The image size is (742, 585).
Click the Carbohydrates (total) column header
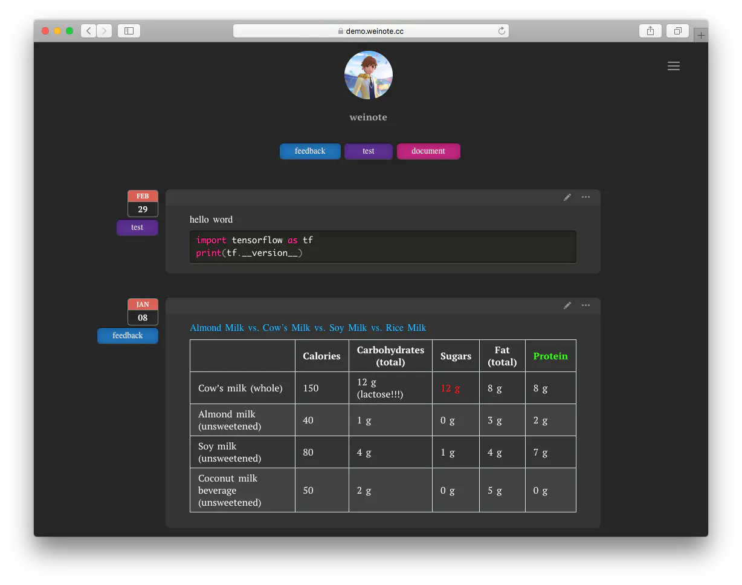(x=390, y=356)
